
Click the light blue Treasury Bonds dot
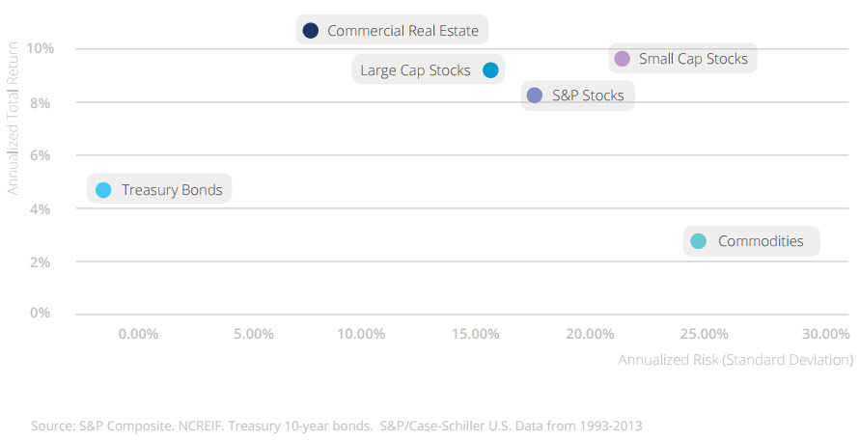click(104, 190)
